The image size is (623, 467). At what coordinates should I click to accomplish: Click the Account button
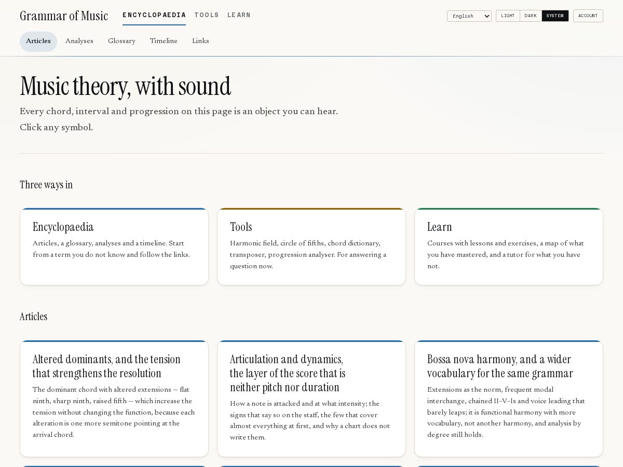point(588,16)
